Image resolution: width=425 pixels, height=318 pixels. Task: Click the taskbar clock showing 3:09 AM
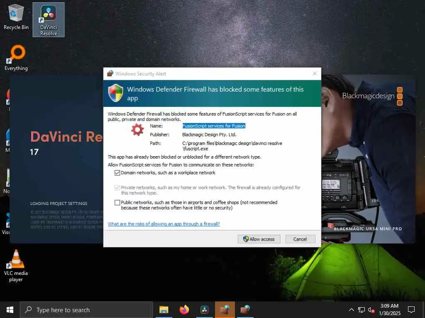[389, 310]
